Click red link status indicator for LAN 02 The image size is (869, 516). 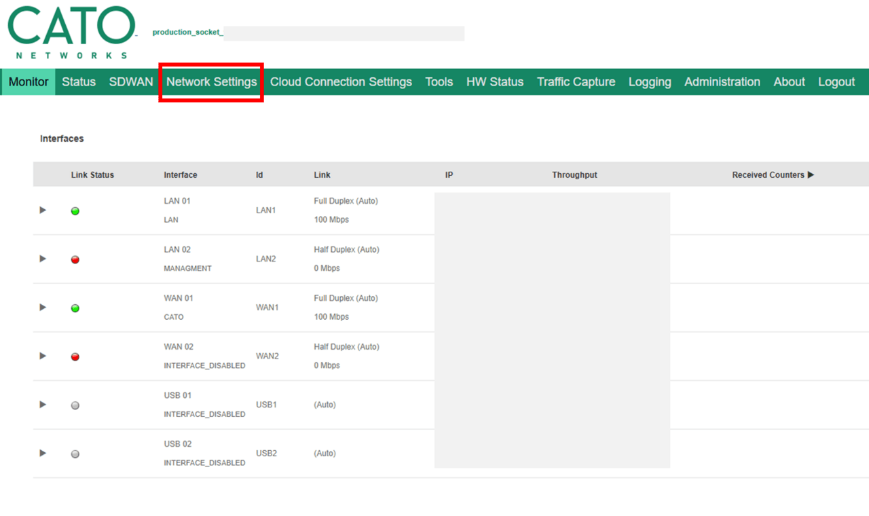(x=75, y=259)
